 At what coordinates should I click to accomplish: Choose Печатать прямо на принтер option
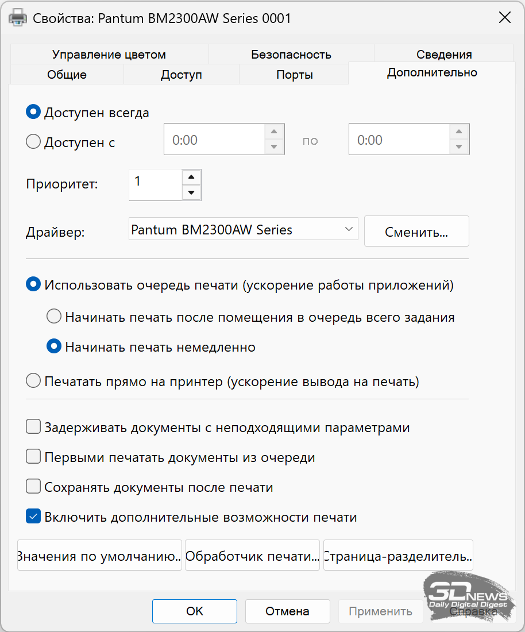(x=34, y=381)
